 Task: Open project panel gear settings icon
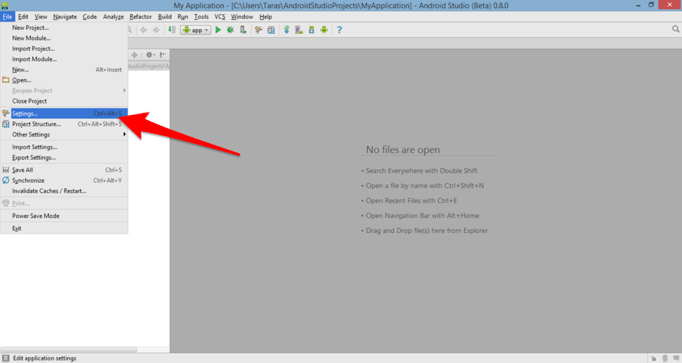[x=150, y=55]
